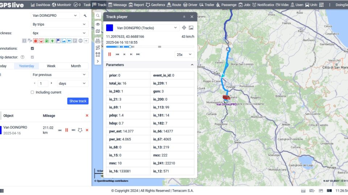Open the wrench settings next to Van DOINGPRO

[x=85, y=16]
